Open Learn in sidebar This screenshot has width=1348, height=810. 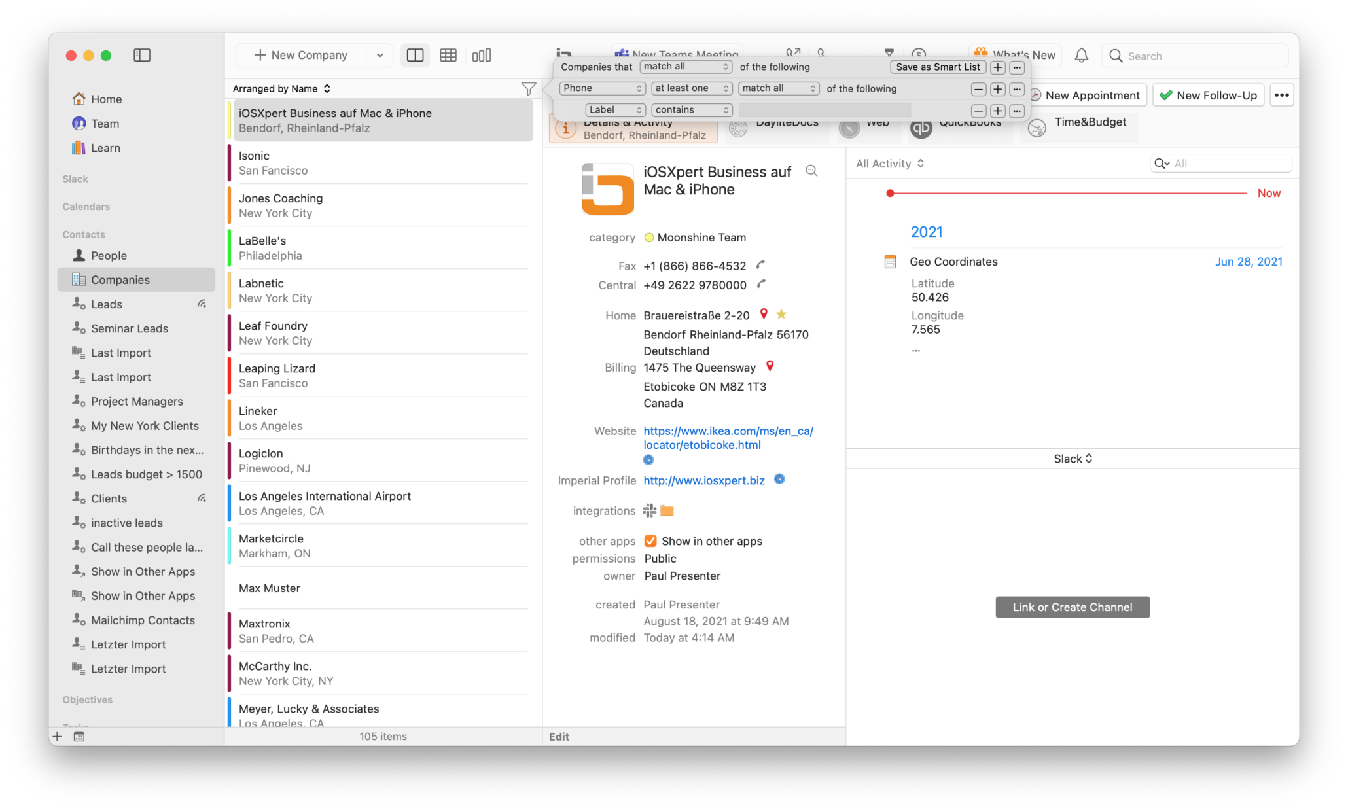pos(105,148)
